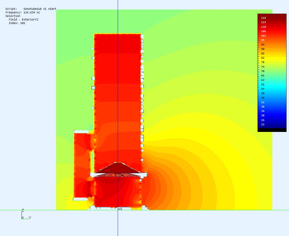Click the Y label of the axis triad
The image size is (289, 236).
coord(30,218)
